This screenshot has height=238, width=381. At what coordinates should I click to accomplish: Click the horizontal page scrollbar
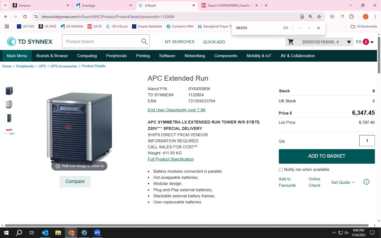[x=187, y=226]
